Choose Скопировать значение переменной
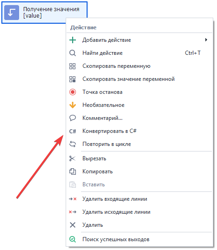 (139, 79)
